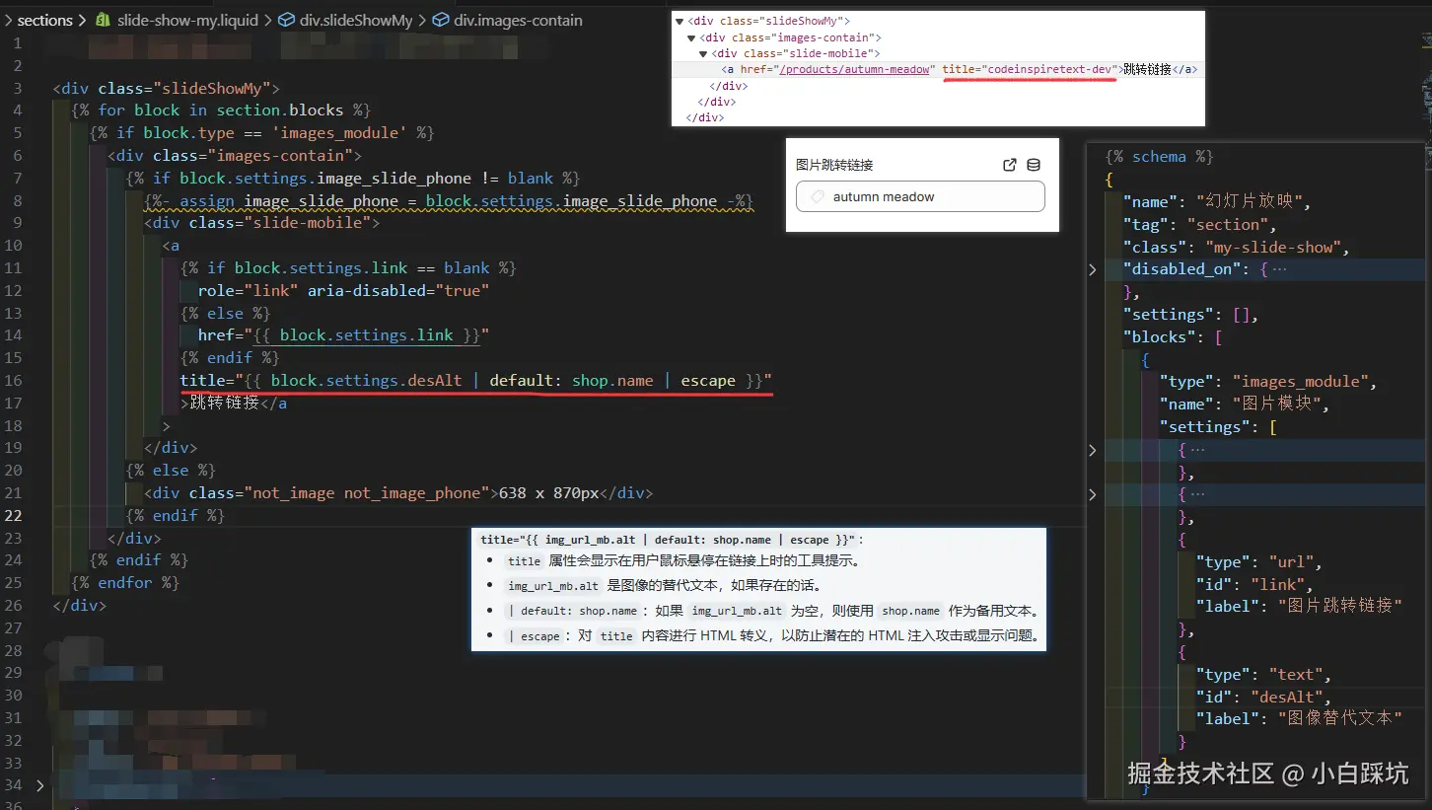The width and height of the screenshot is (1432, 810).
Task: Follow the /products/autumn-meadow href link in DevTools
Action: (x=854, y=69)
